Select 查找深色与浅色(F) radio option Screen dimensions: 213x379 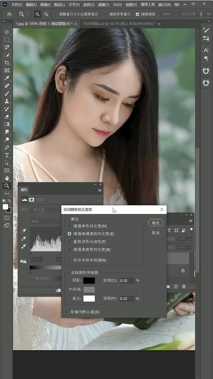click(70, 242)
